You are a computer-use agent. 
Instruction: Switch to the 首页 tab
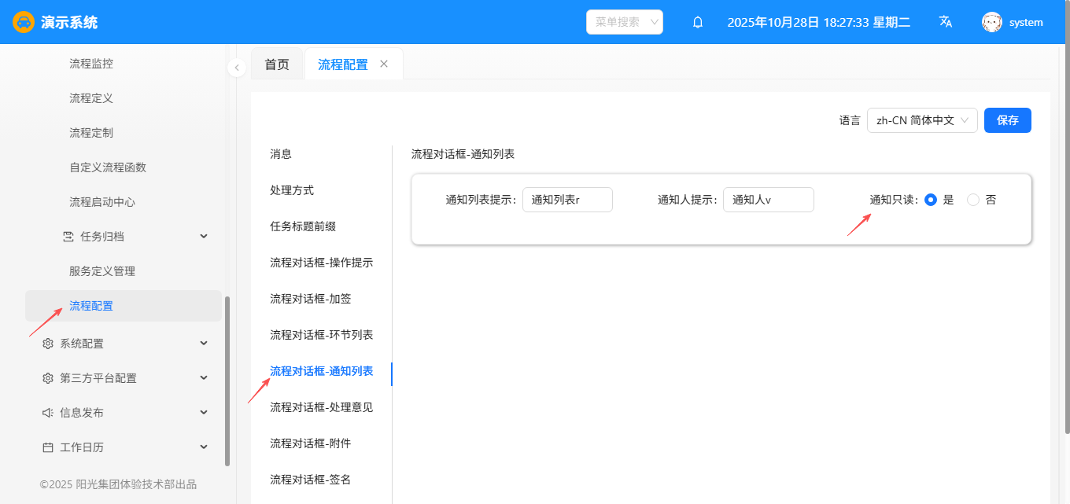(277, 64)
